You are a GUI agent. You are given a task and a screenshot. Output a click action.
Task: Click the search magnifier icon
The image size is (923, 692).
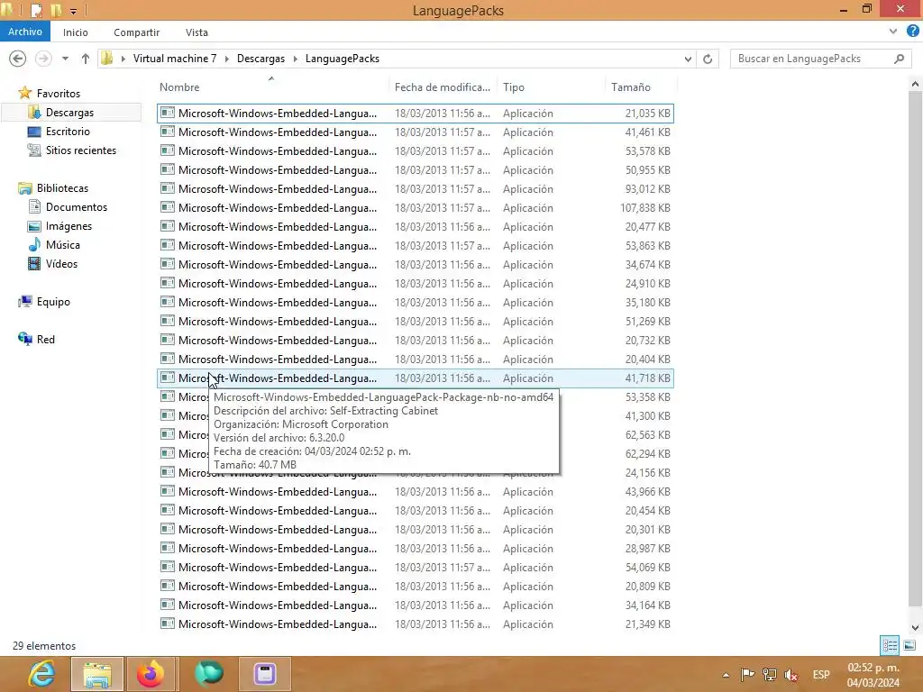(899, 59)
